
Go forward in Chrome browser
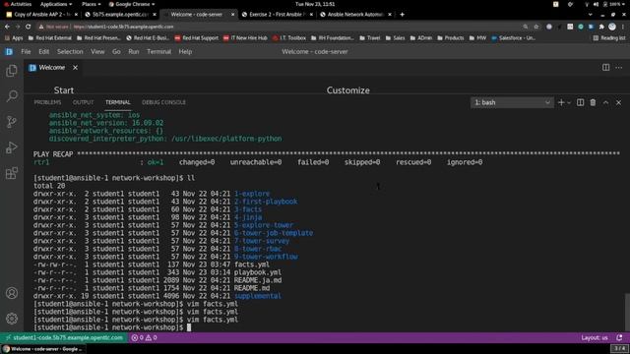click(18, 27)
